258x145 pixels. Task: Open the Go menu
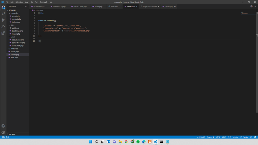(31, 2)
